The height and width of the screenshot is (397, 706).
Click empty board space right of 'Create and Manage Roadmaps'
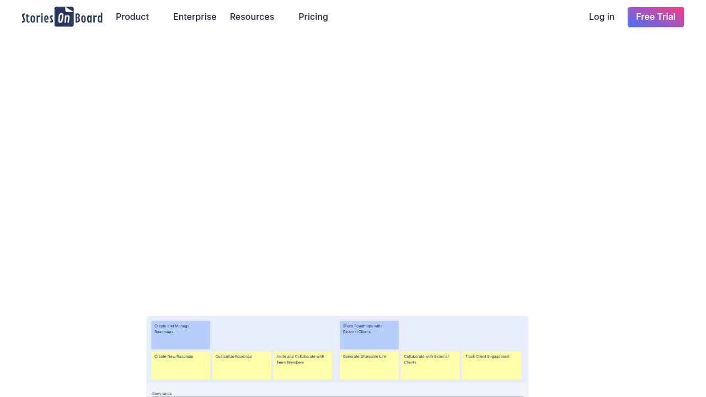[273, 335]
